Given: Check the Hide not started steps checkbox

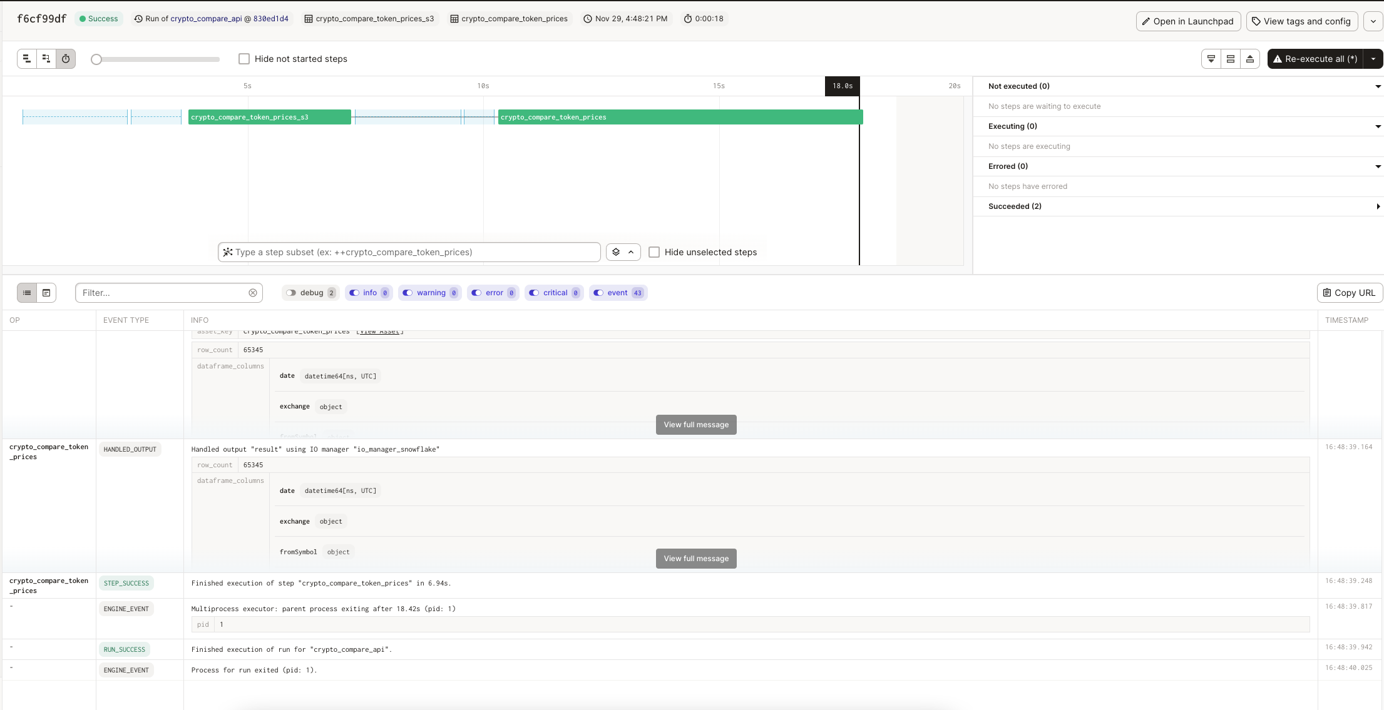Looking at the screenshot, I should pyautogui.click(x=244, y=58).
